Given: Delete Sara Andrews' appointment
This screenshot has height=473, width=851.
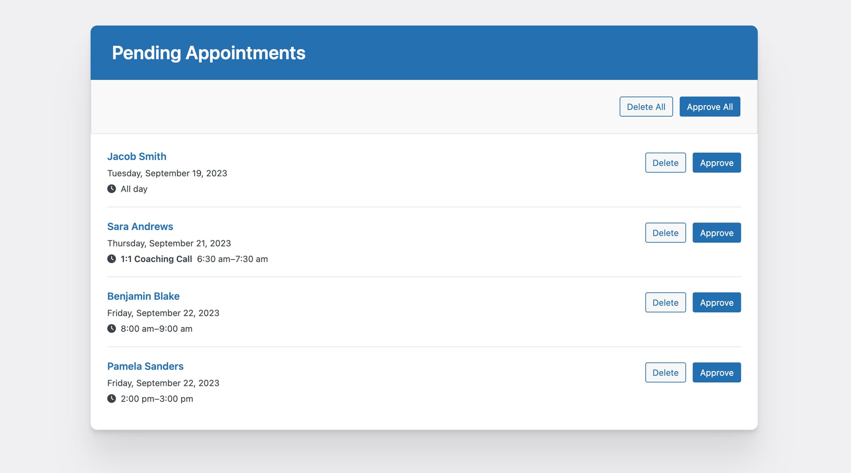Looking at the screenshot, I should [x=665, y=232].
